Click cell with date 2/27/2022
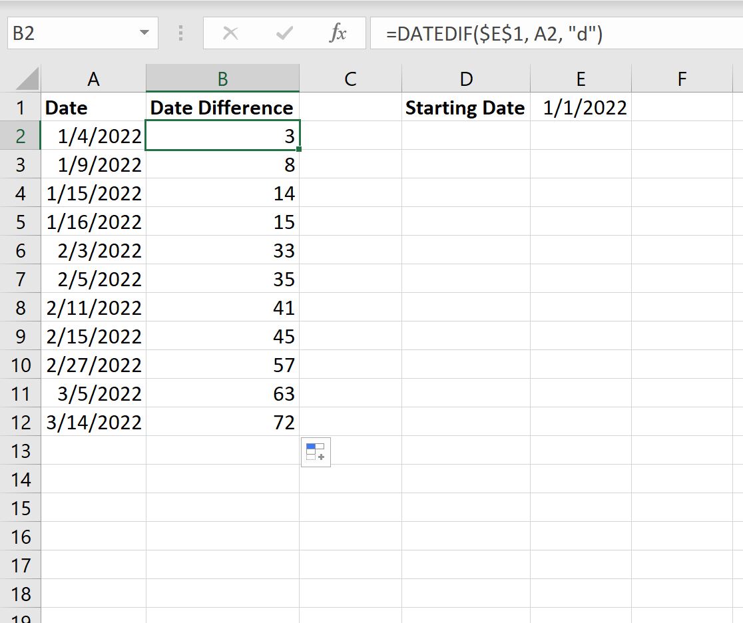The width and height of the screenshot is (743, 623). click(x=93, y=365)
